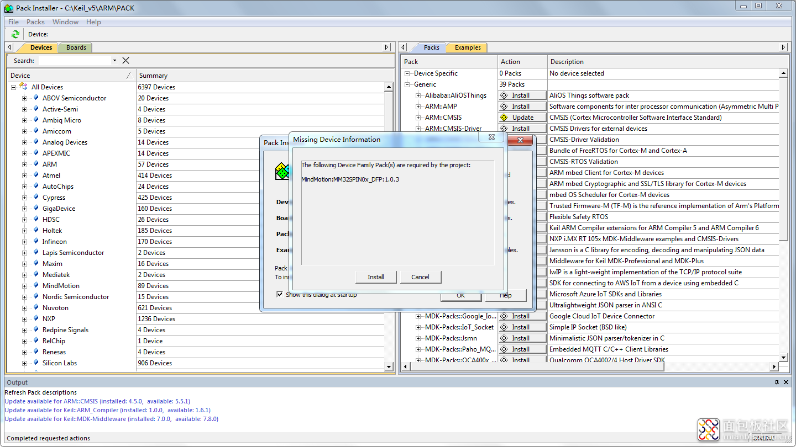
Task: Install the MDK-Packs::Google_Io pack
Action: (x=522, y=316)
